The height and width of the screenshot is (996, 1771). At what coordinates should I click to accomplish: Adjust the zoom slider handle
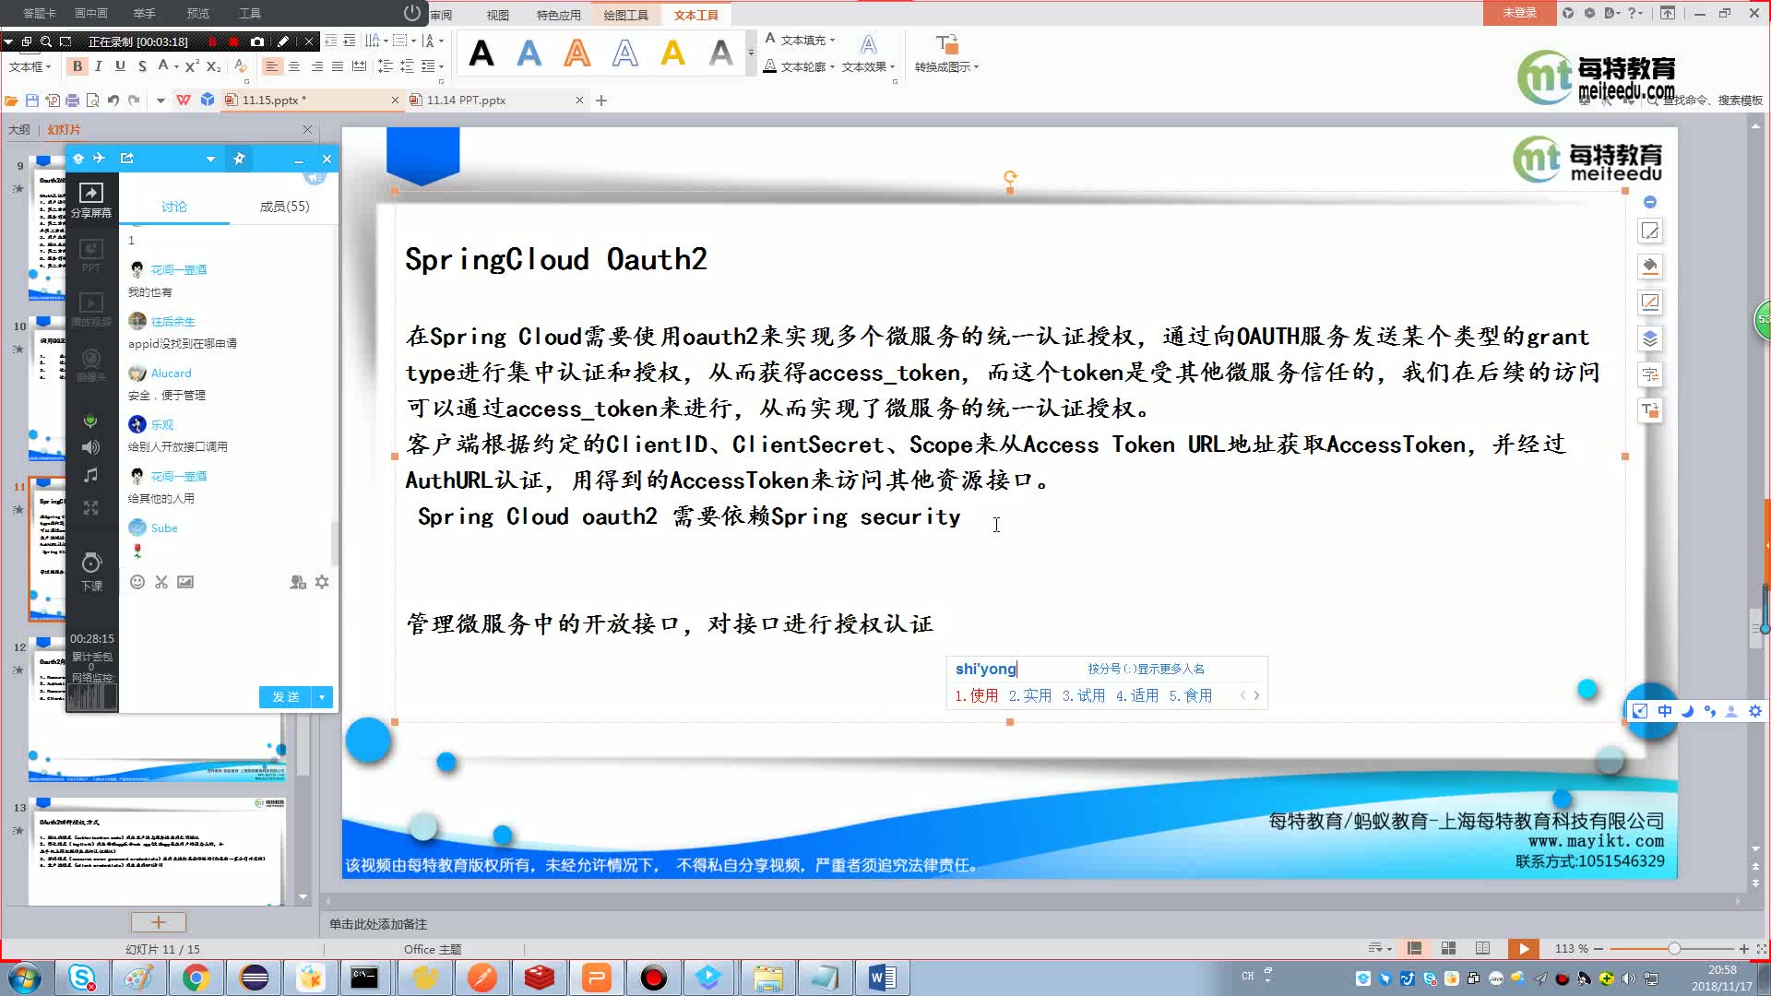pos(1674,948)
